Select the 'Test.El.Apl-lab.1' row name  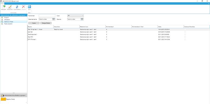(32, 34)
